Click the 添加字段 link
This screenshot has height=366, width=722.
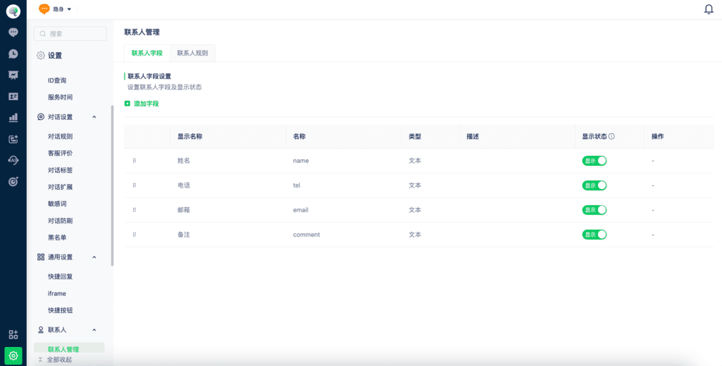coord(147,104)
